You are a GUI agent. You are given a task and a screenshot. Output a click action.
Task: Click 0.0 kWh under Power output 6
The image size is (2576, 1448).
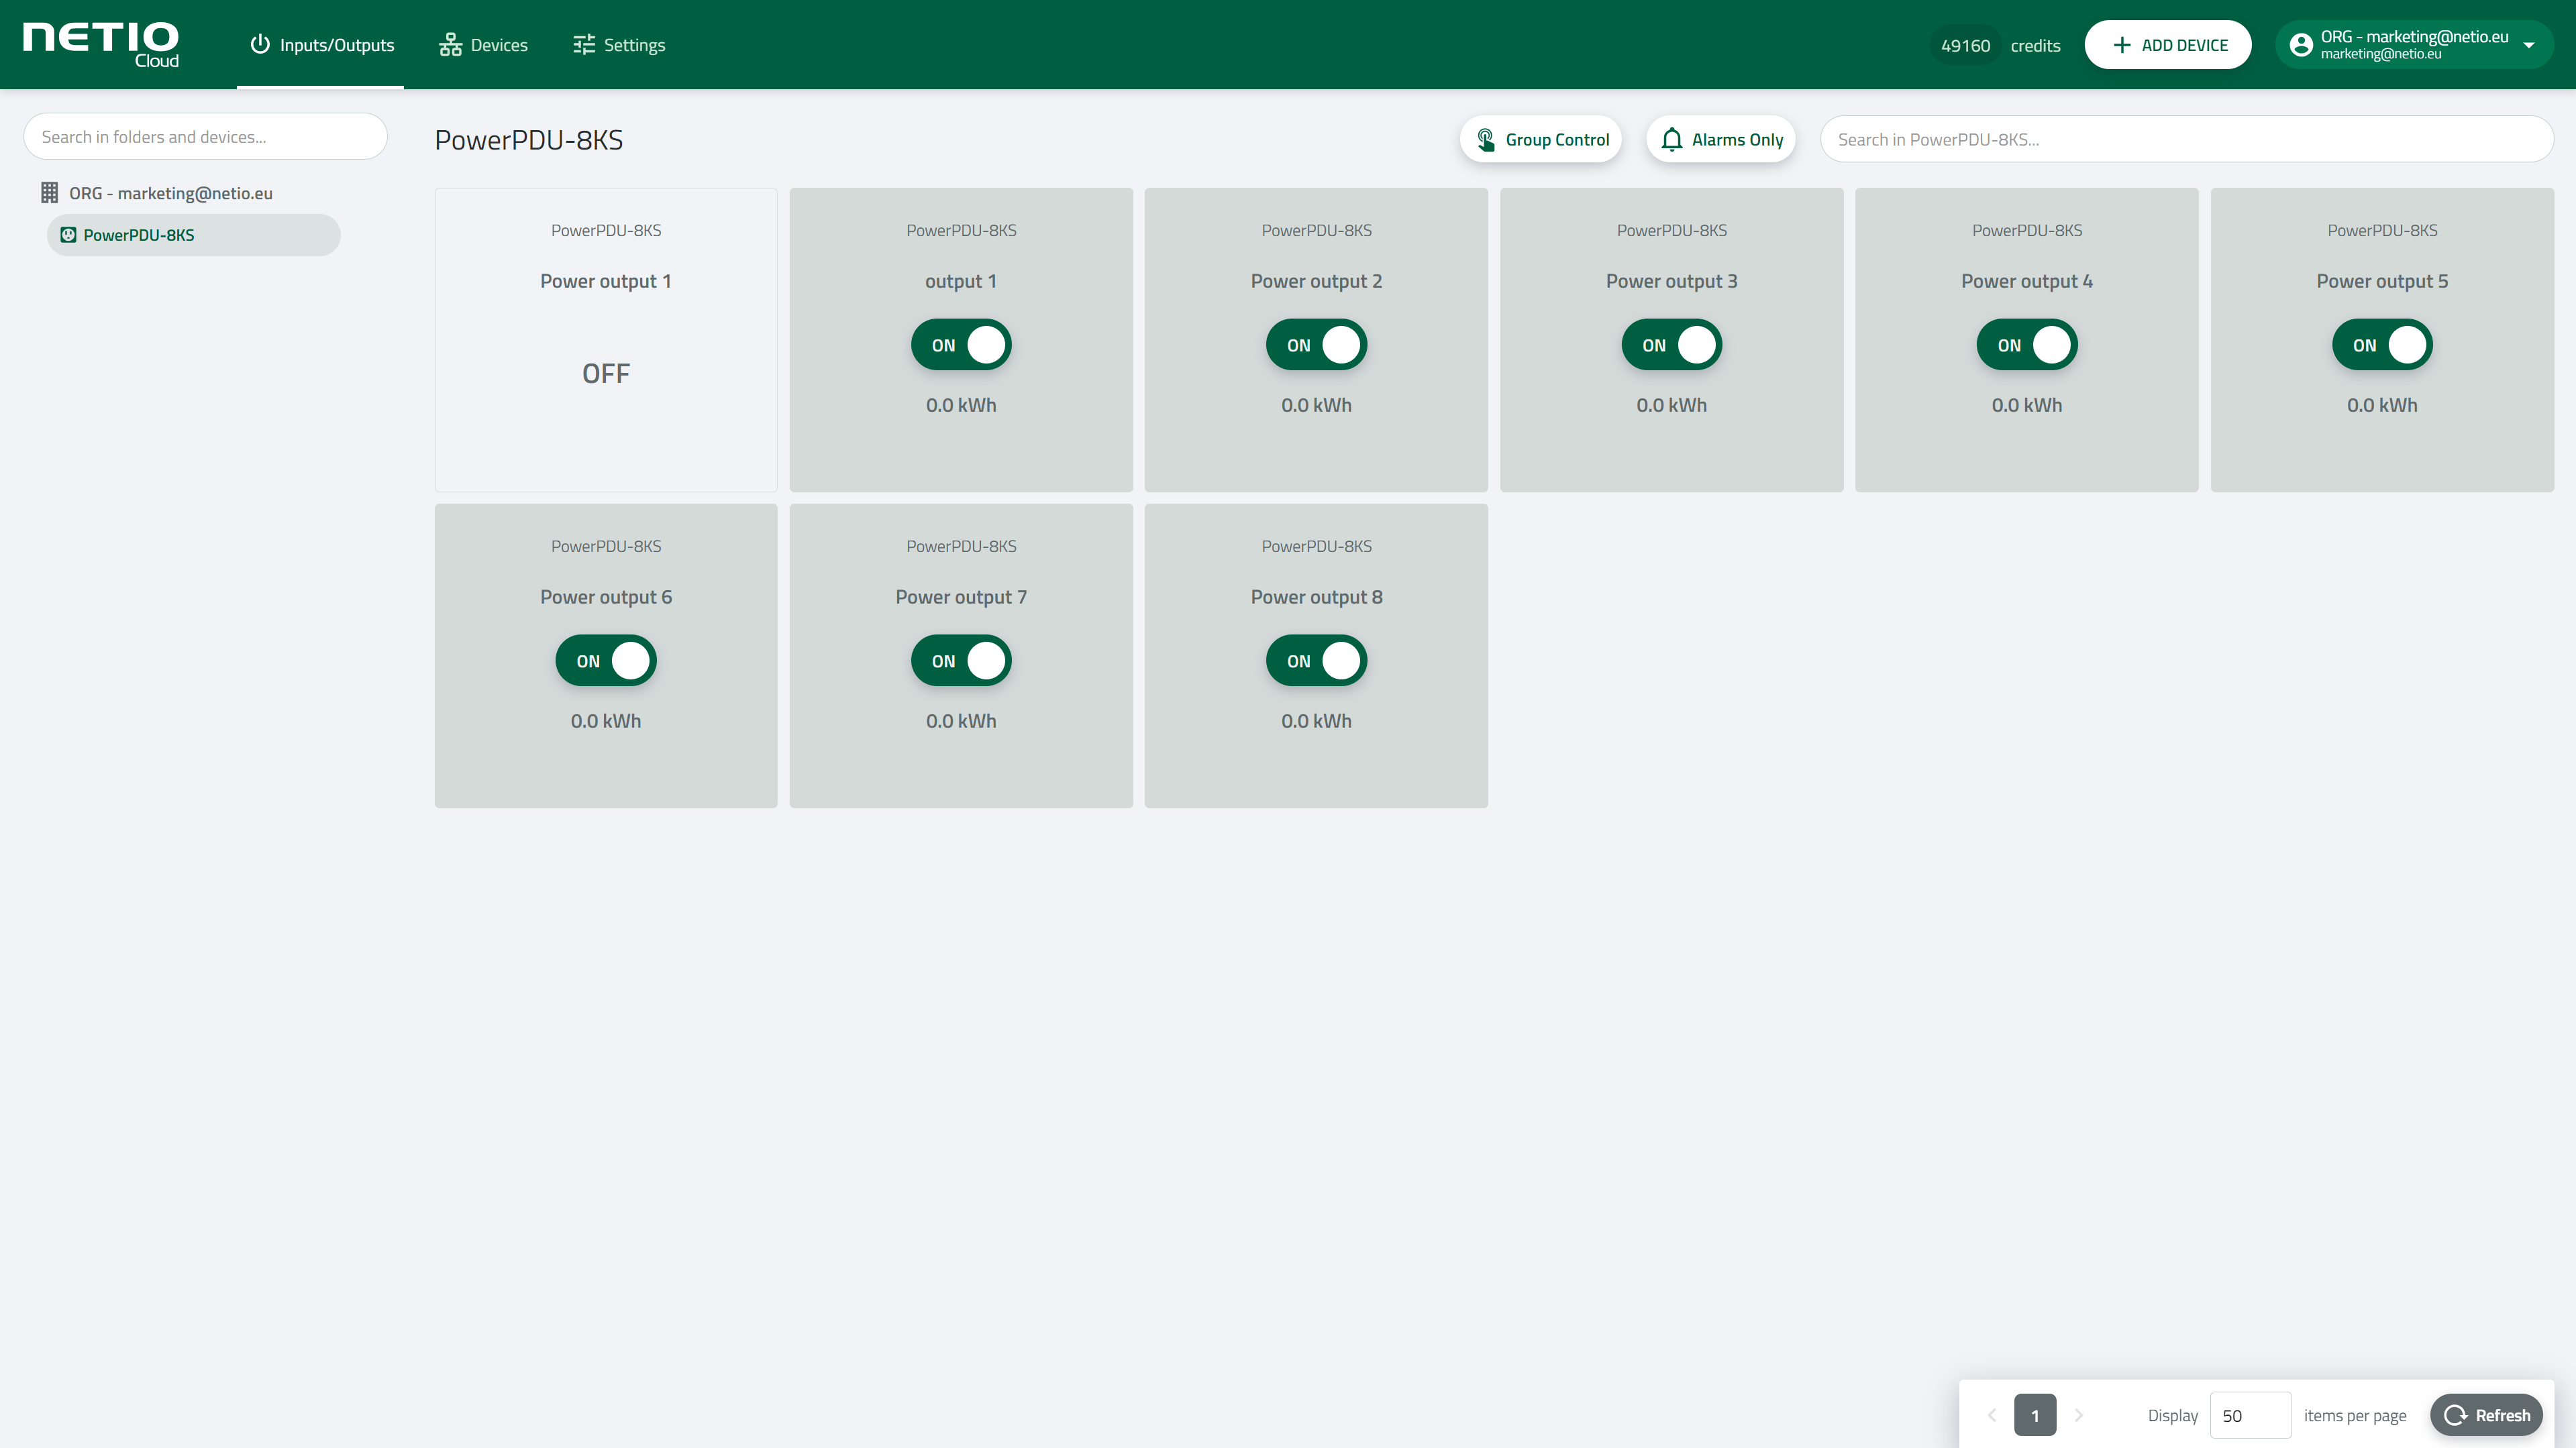pyautogui.click(x=606, y=720)
